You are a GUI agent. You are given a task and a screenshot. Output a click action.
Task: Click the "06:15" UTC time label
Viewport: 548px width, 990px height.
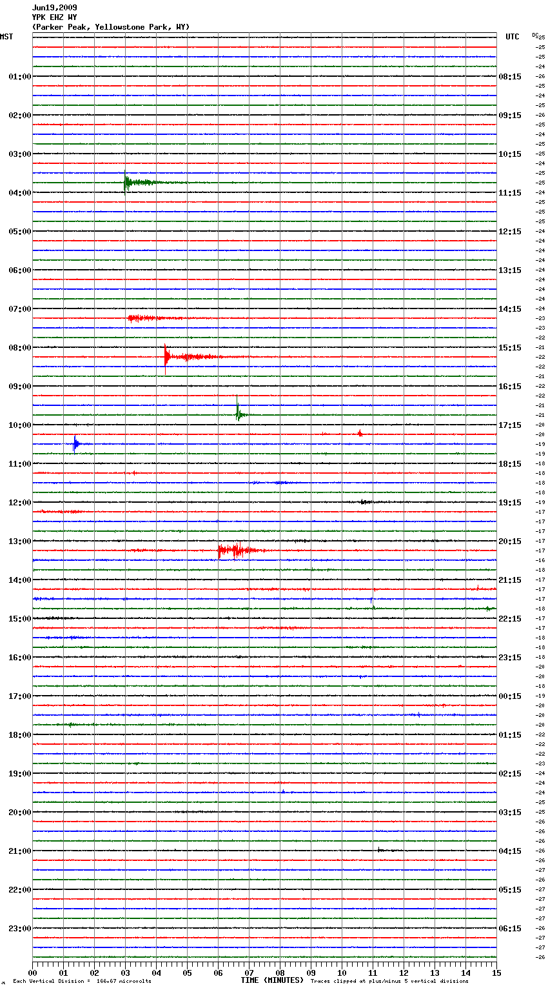click(x=510, y=929)
